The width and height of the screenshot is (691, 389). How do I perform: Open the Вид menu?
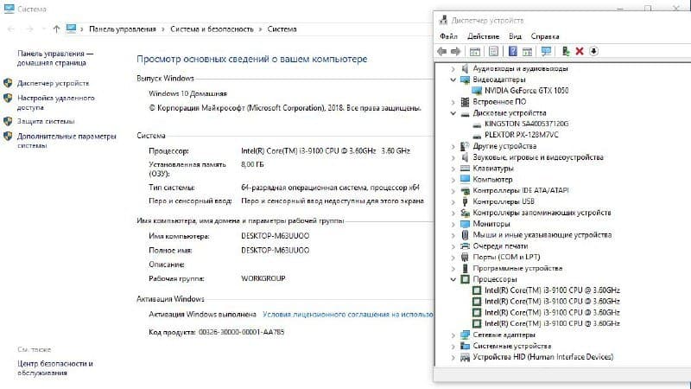coord(516,37)
